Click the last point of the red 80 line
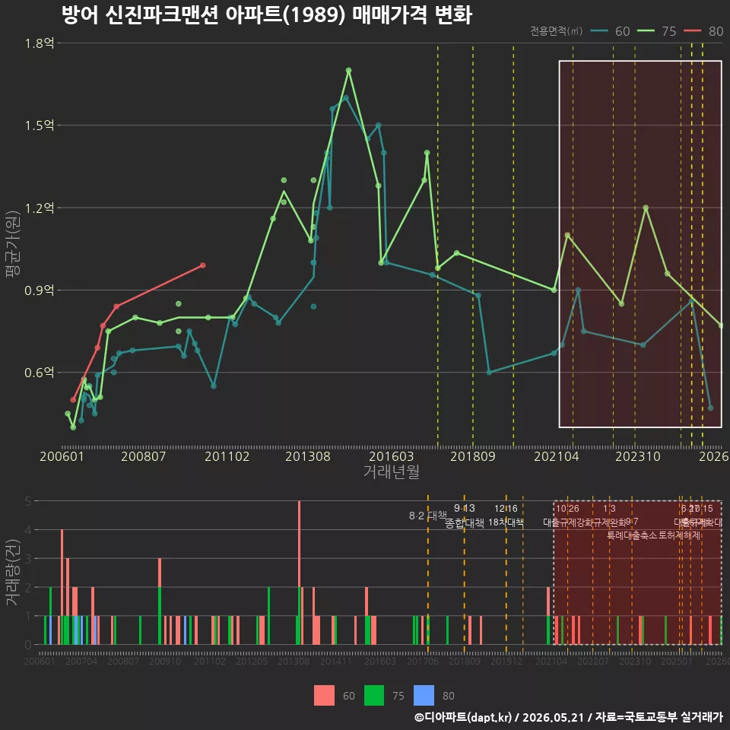730x730 pixels. 202,265
